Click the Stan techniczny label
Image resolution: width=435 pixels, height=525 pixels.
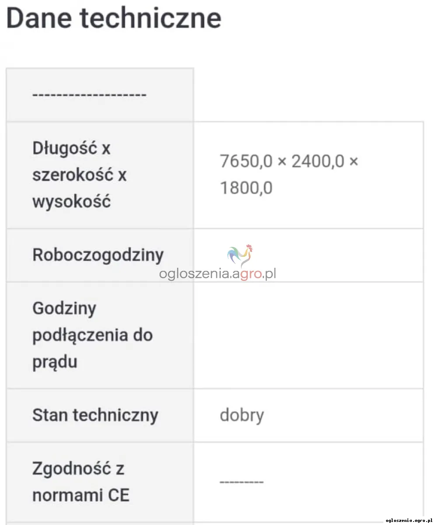[x=95, y=415]
